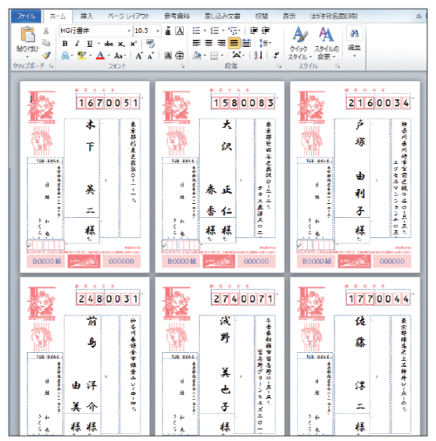The width and height of the screenshot is (436, 441).
Task: Click the Cut scissors icon
Action: pos(46,31)
